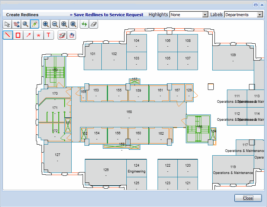Image resolution: width=267 pixels, height=207 pixels.
Task: Click the zoom out magnifier
Action: pyautogui.click(x=55, y=24)
